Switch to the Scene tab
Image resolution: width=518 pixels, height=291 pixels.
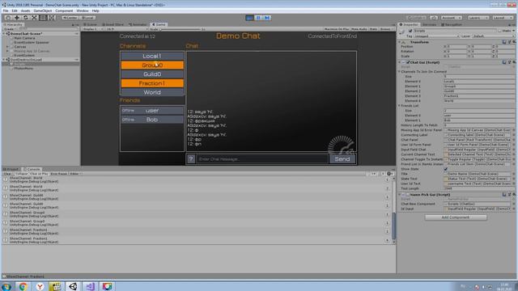coord(90,24)
